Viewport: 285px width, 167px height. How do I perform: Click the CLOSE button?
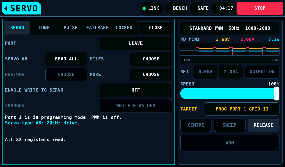[x=156, y=28]
